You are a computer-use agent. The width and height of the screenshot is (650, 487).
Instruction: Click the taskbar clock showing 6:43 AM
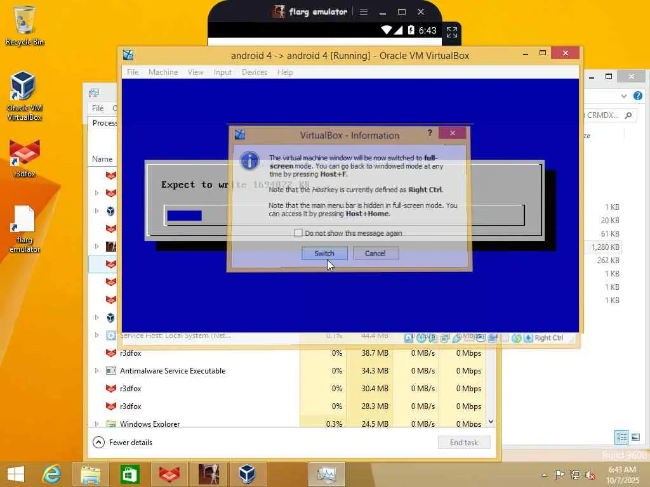click(x=622, y=474)
